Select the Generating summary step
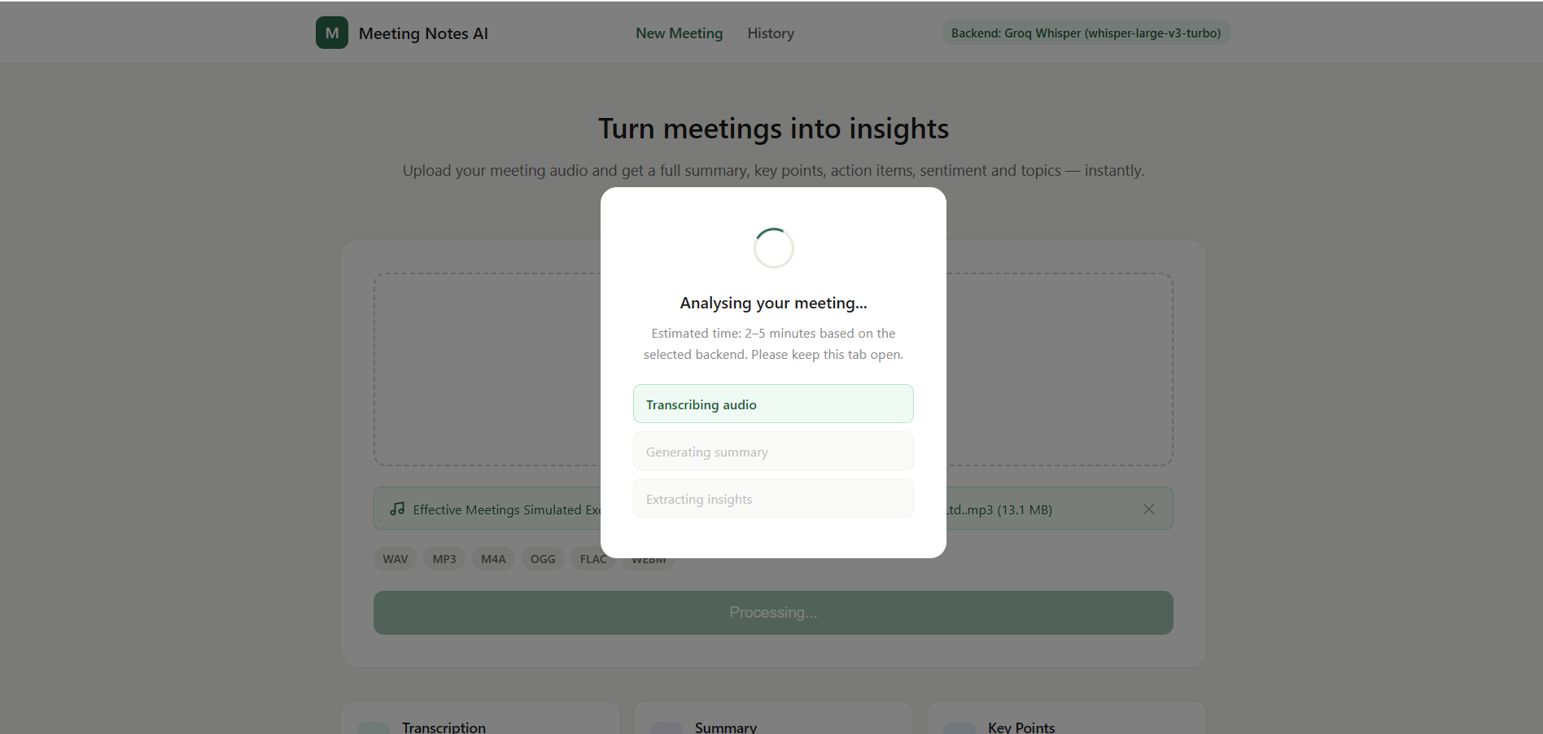1543x734 pixels. pyautogui.click(x=773, y=451)
